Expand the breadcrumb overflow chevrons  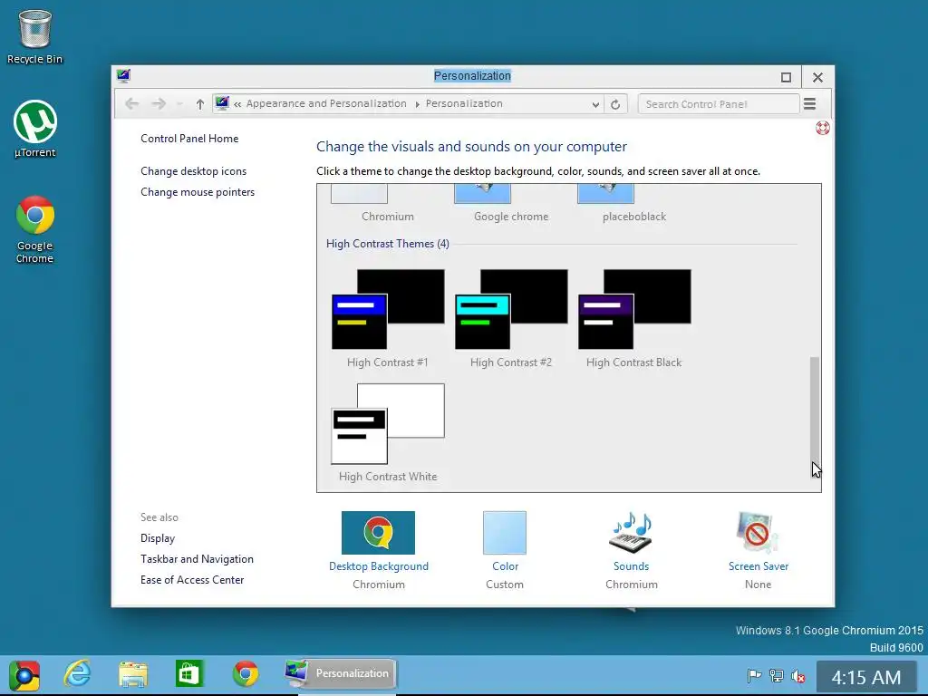click(237, 104)
